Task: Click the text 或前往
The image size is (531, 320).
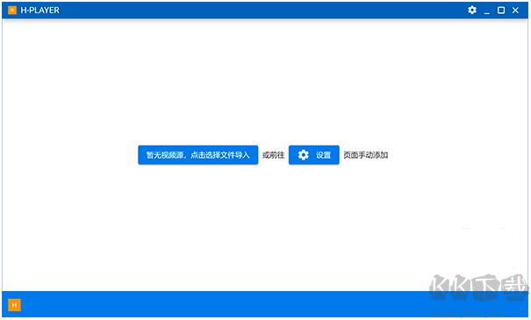Action: (273, 155)
